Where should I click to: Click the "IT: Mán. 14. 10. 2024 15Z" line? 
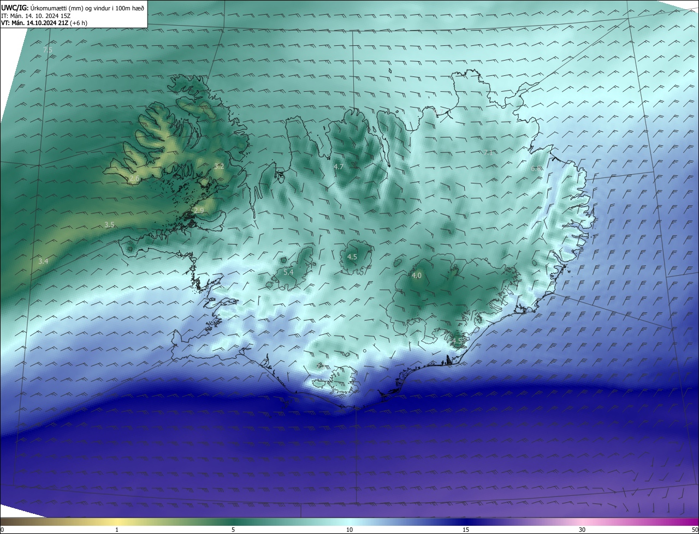tap(35, 15)
